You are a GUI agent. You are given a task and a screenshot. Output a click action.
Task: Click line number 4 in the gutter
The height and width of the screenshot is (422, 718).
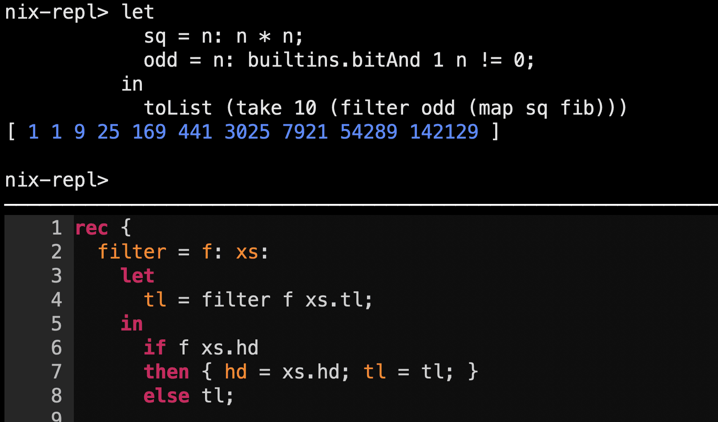(56, 300)
